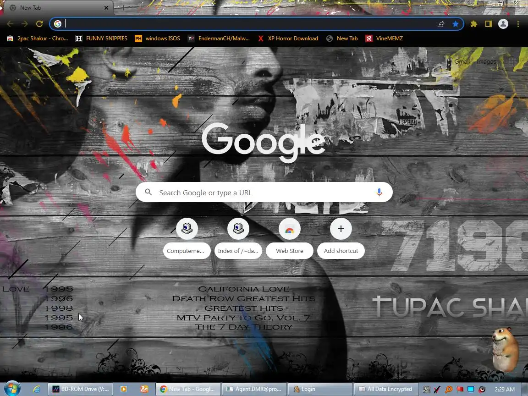This screenshot has width=528, height=396.
Task: Click the red X tray icon
Action: (437, 389)
